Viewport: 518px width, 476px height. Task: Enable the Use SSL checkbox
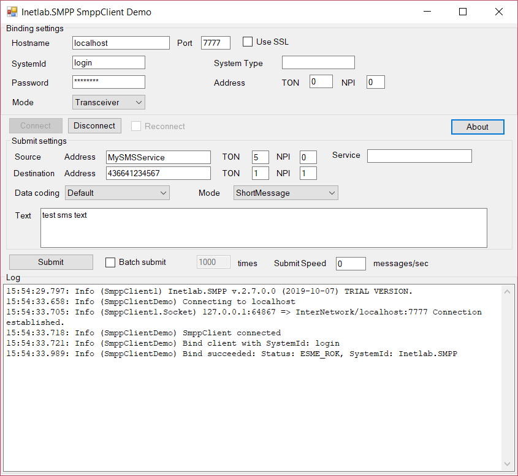click(248, 42)
